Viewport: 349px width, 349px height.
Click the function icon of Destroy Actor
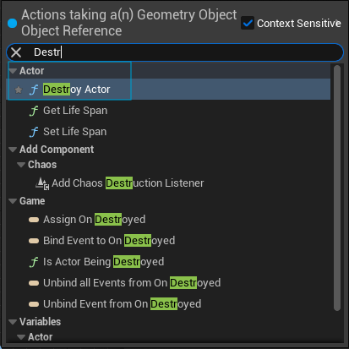[34, 90]
